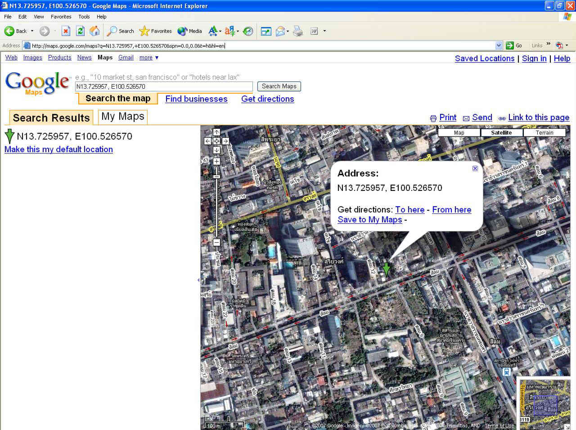The height and width of the screenshot is (430, 576).
Task: Open the dropdown arrow beside the text size icon
Action: (220, 32)
